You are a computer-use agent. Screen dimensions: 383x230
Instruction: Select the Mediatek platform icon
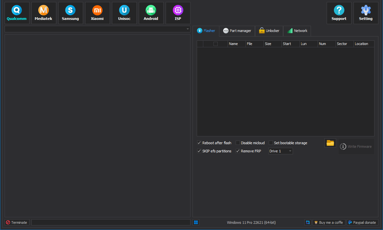tap(44, 13)
